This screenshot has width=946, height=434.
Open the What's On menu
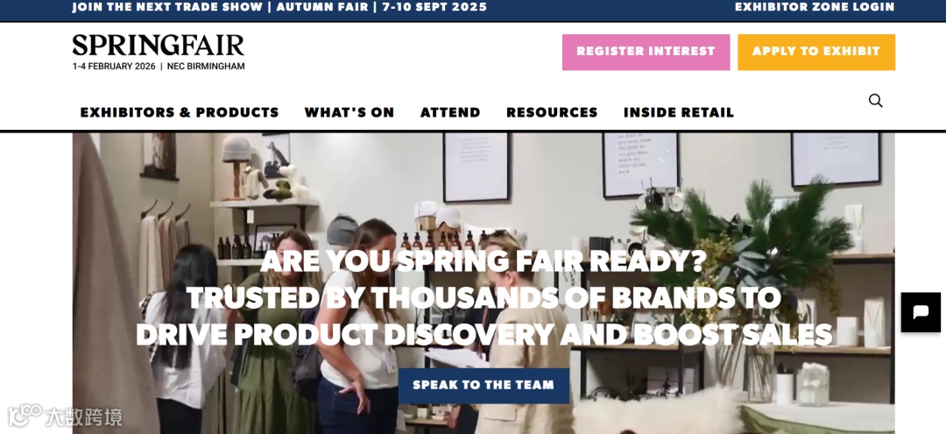click(x=349, y=112)
